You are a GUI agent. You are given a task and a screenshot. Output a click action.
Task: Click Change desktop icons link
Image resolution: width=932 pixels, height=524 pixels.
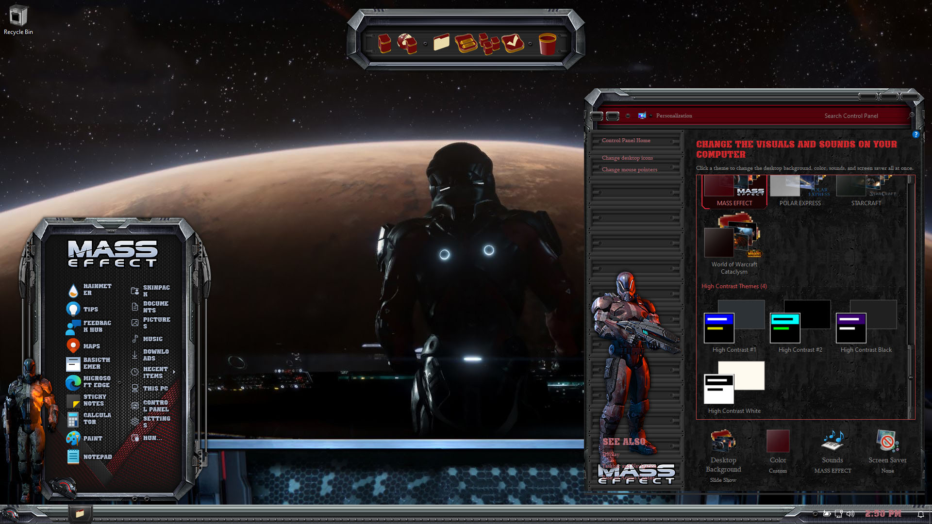pos(627,158)
